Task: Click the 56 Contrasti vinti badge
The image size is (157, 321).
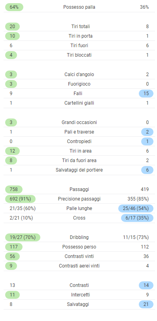Action: 12,256
